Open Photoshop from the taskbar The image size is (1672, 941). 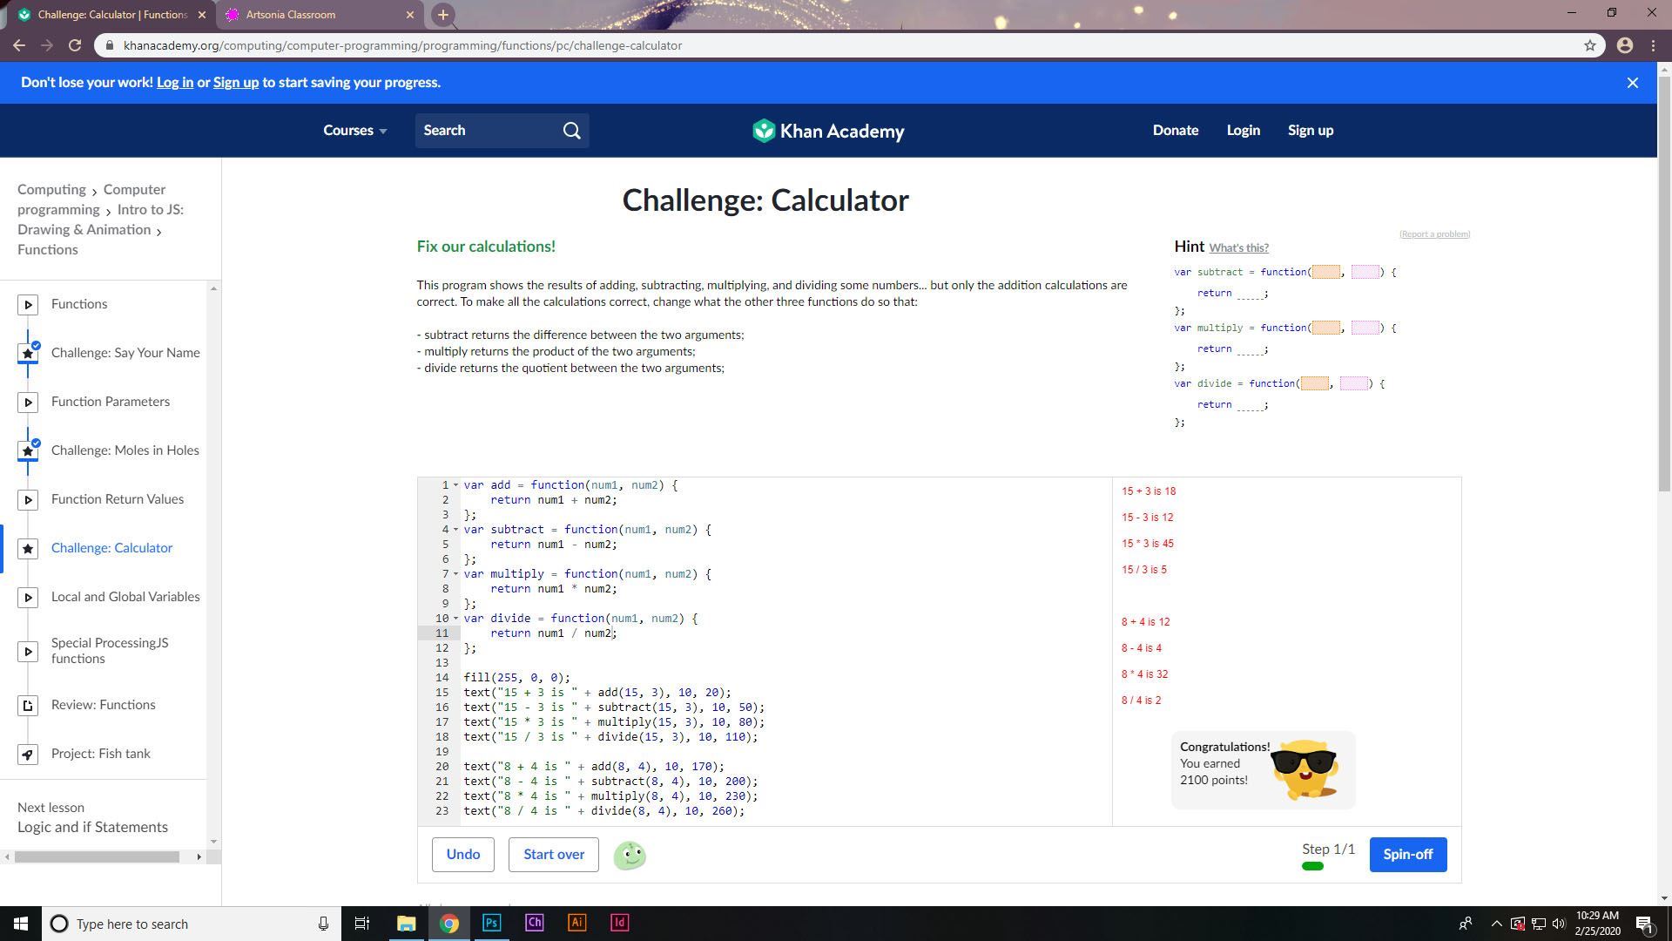coord(491,923)
